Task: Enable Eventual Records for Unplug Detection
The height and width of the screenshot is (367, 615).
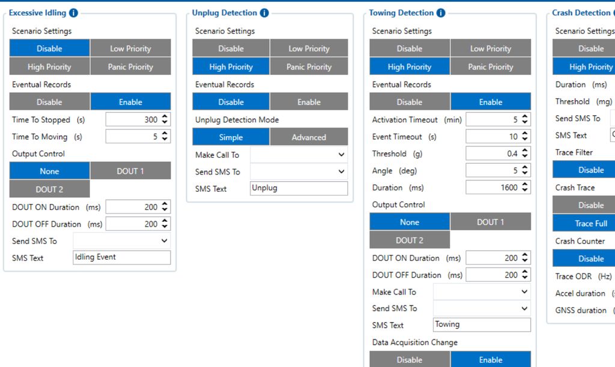Action: click(309, 102)
